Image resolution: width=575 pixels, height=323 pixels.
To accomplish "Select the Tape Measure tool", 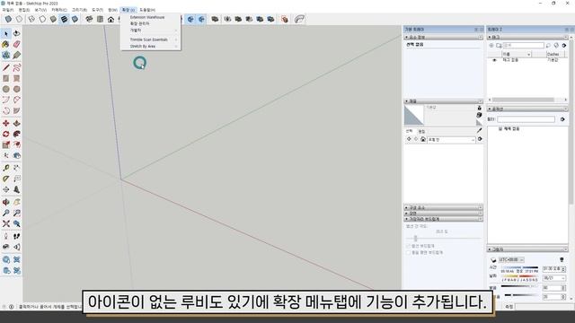I will pyautogui.click(x=6, y=168).
